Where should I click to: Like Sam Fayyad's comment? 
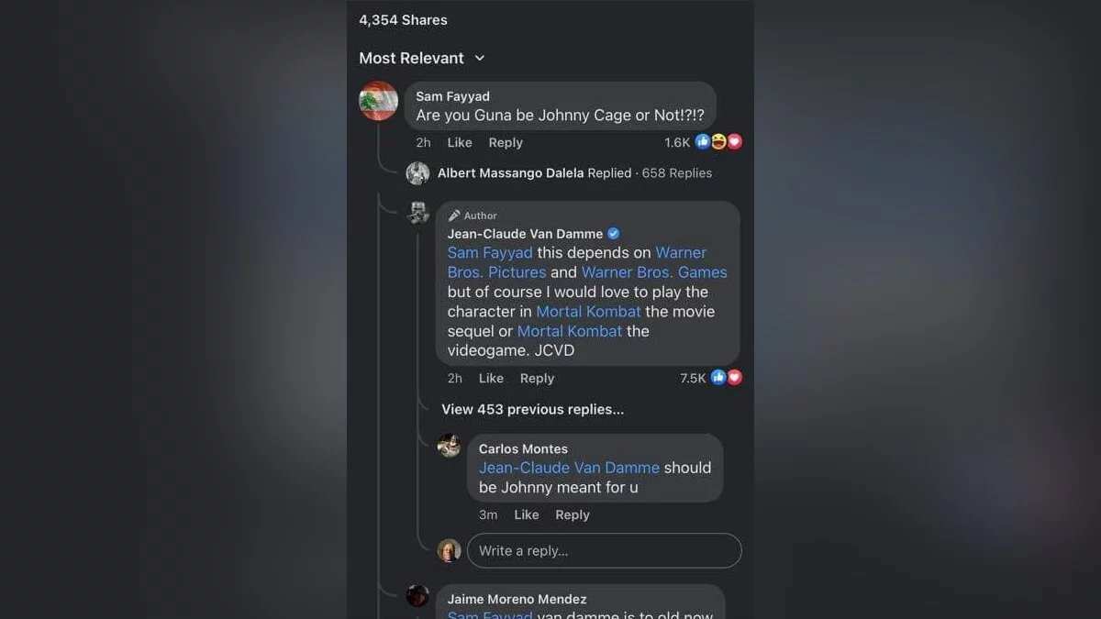(460, 143)
